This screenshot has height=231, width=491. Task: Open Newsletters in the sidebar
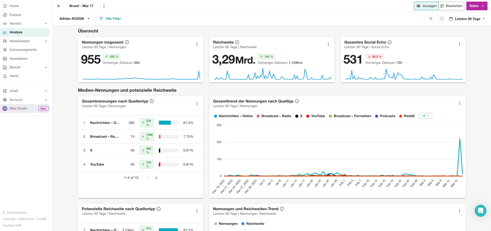tap(25, 59)
